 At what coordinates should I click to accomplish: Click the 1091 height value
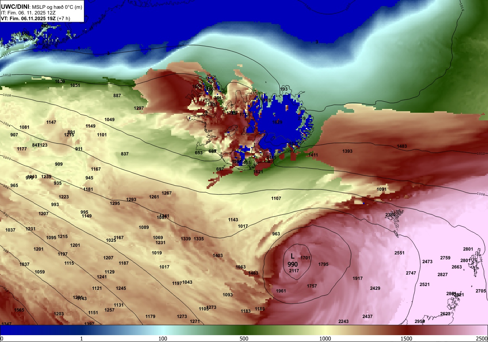point(382,189)
